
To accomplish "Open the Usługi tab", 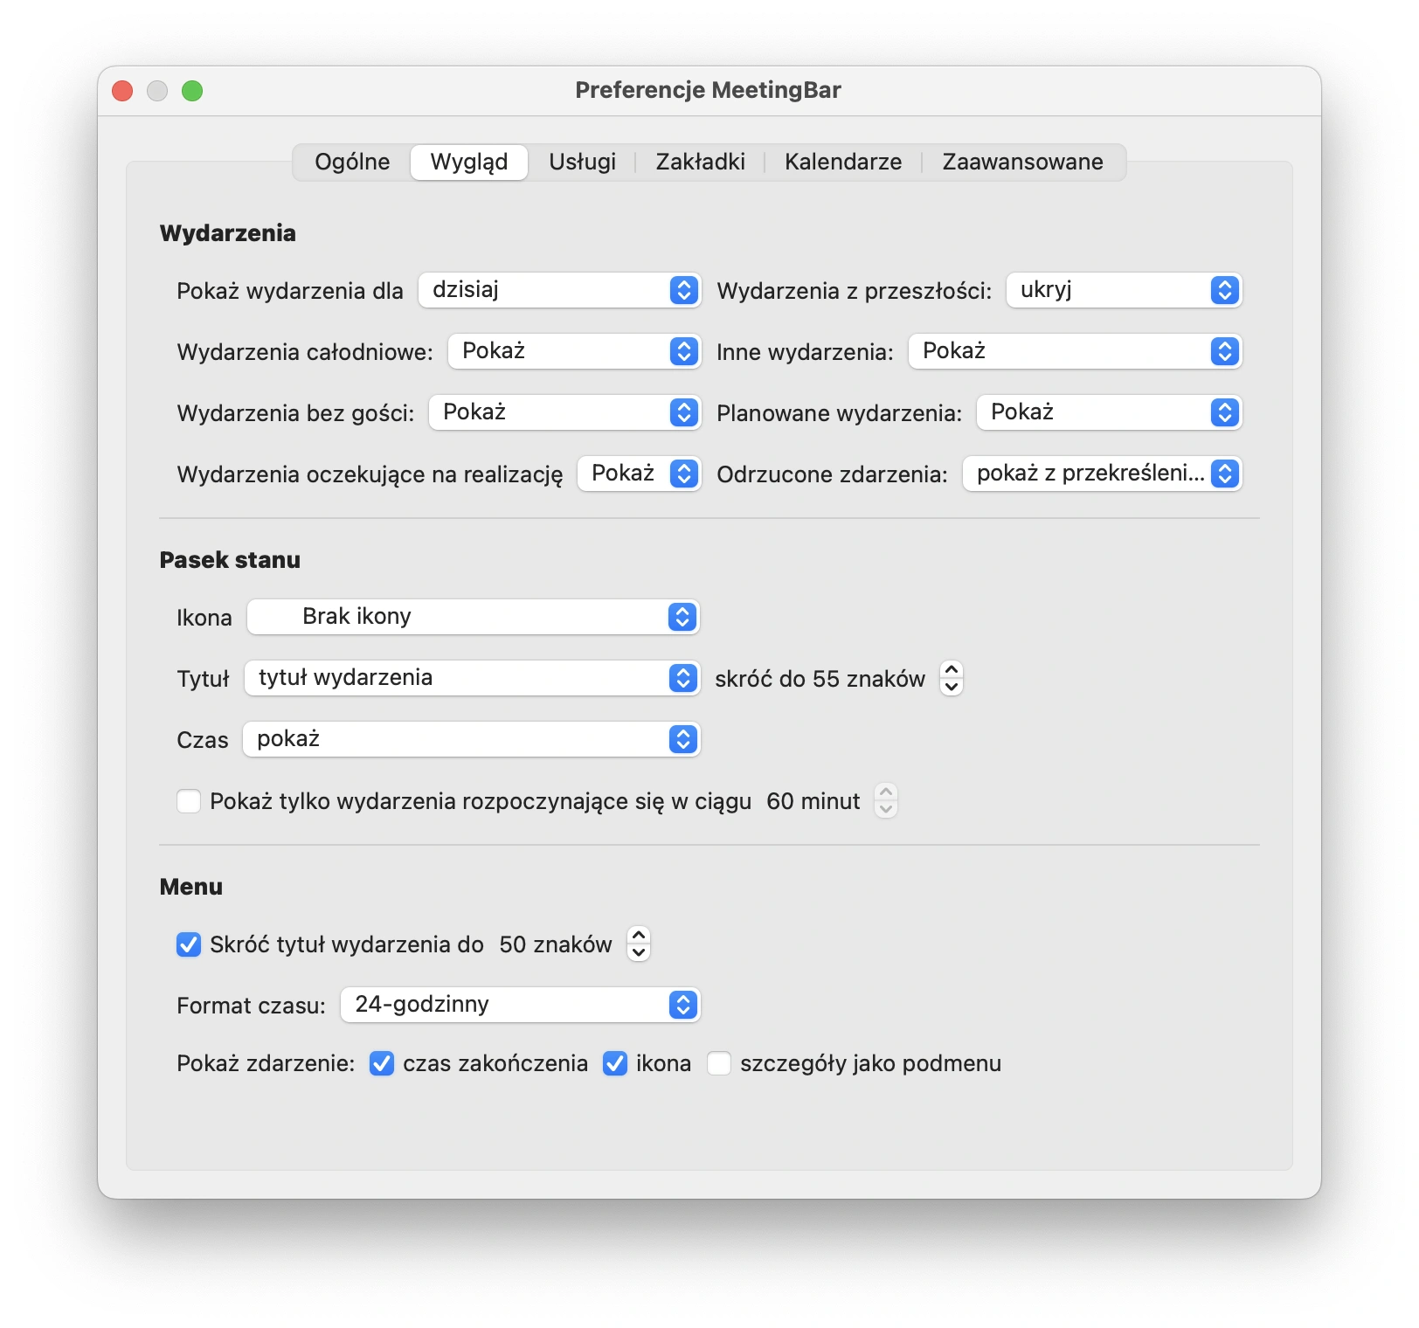I will click(x=582, y=163).
